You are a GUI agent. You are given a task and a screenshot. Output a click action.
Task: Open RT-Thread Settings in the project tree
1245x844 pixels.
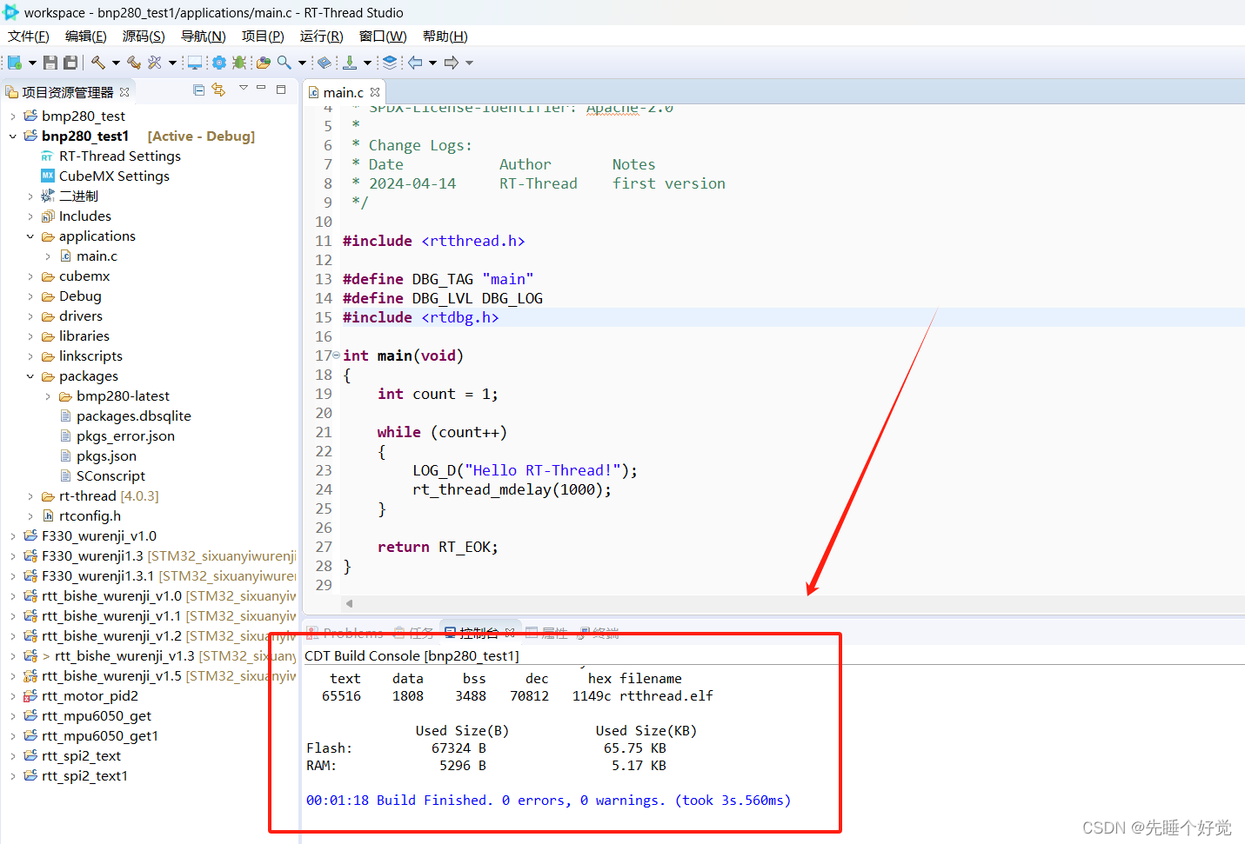tap(120, 156)
